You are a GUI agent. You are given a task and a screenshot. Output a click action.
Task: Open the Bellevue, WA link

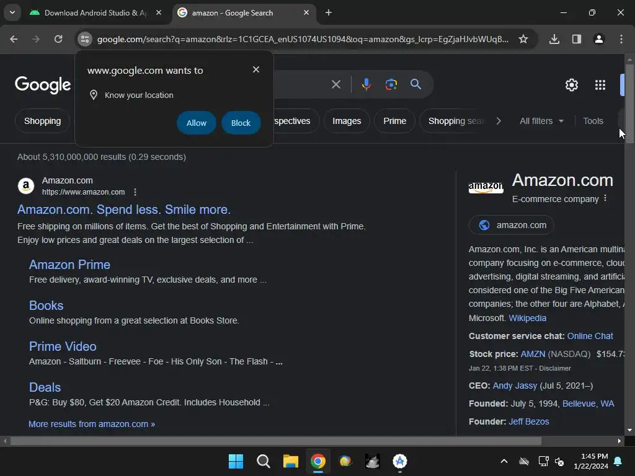588,403
